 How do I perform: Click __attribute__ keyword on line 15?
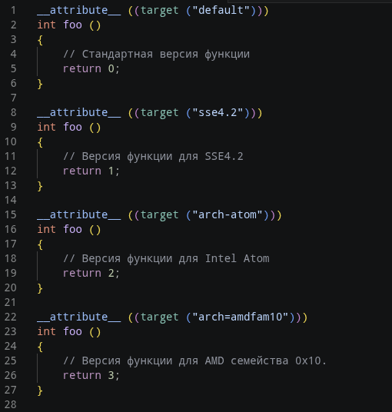coord(79,215)
